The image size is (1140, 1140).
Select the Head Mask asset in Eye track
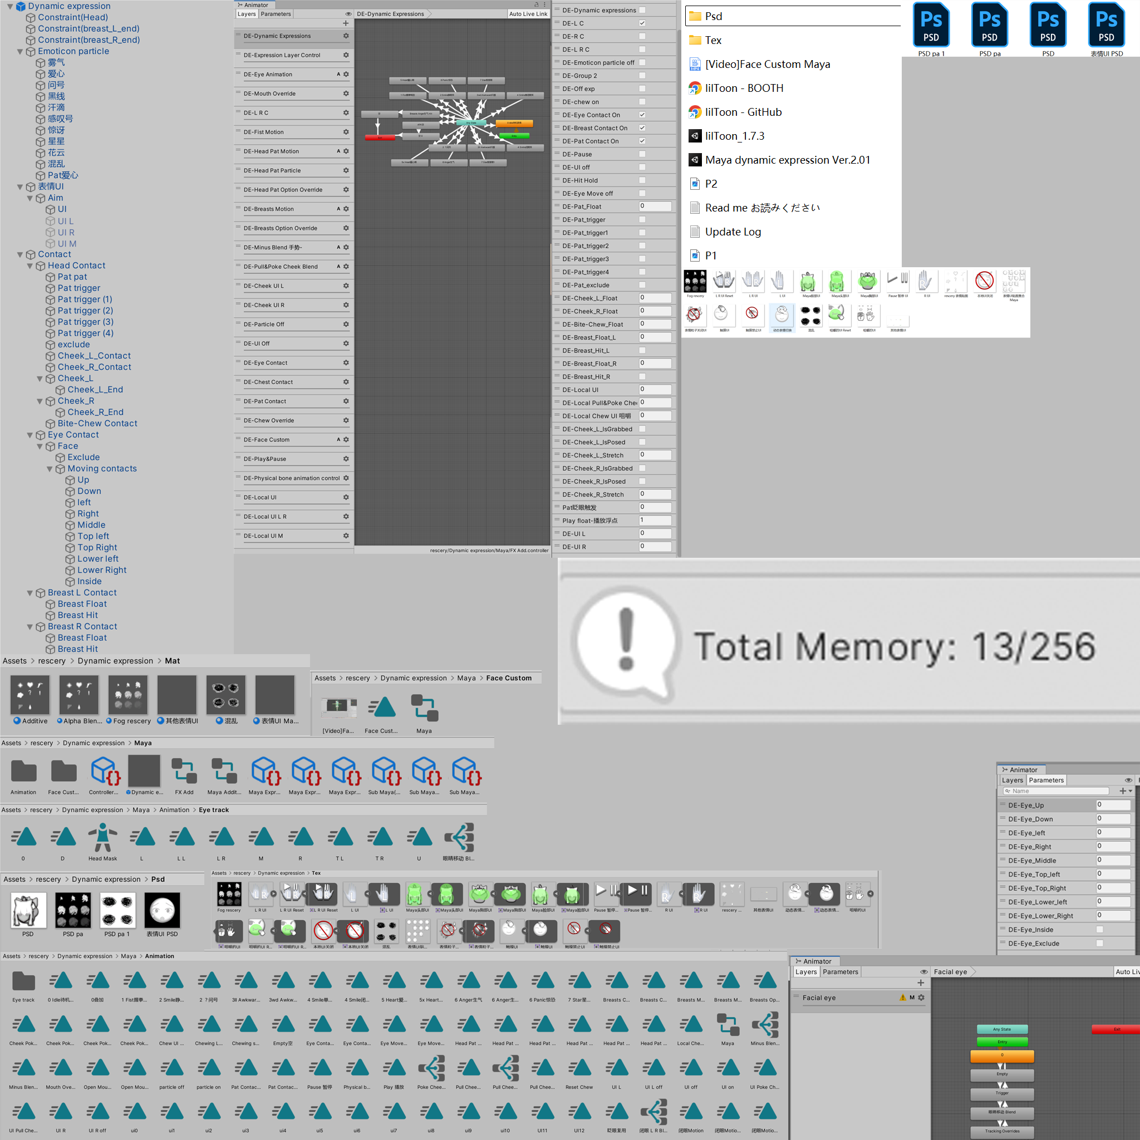[101, 838]
